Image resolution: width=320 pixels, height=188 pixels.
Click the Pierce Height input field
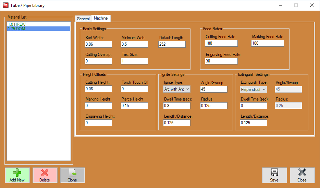(134, 106)
